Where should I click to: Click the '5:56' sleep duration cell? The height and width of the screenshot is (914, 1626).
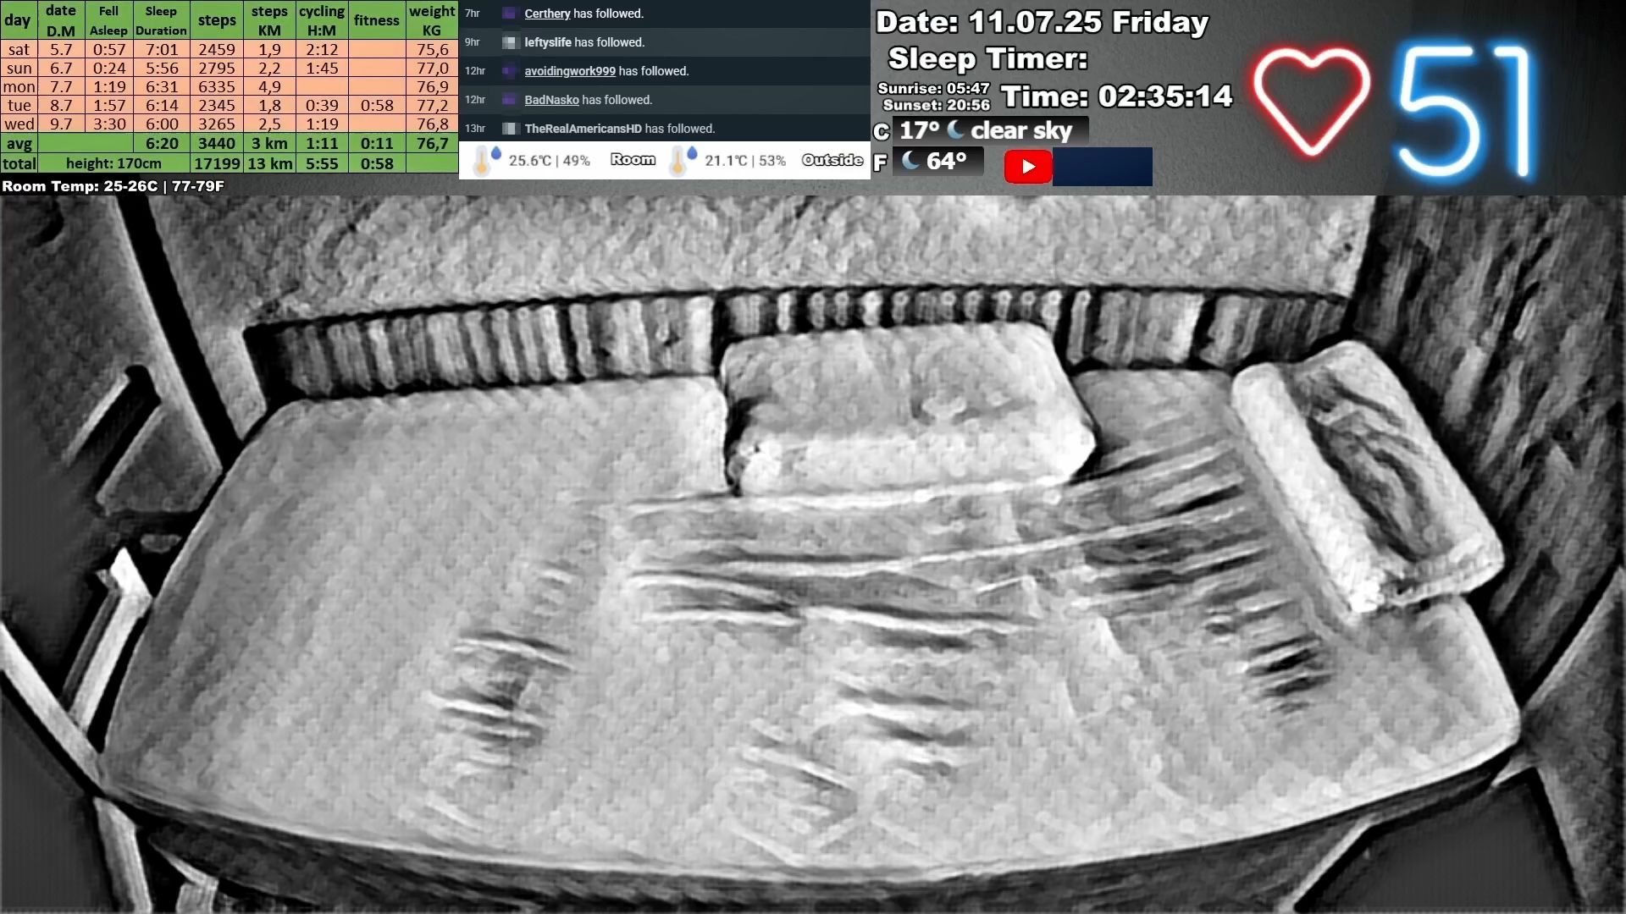(161, 68)
